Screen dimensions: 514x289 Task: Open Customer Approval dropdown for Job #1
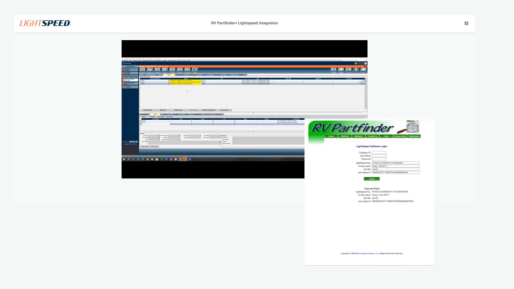click(169, 80)
